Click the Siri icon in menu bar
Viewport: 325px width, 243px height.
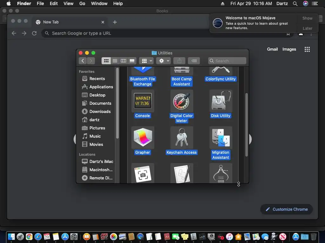[x=306, y=3]
